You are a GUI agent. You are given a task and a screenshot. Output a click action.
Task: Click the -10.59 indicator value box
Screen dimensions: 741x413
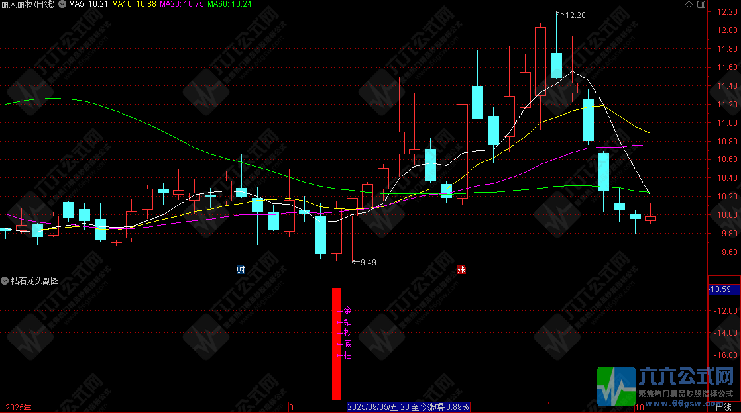point(719,289)
